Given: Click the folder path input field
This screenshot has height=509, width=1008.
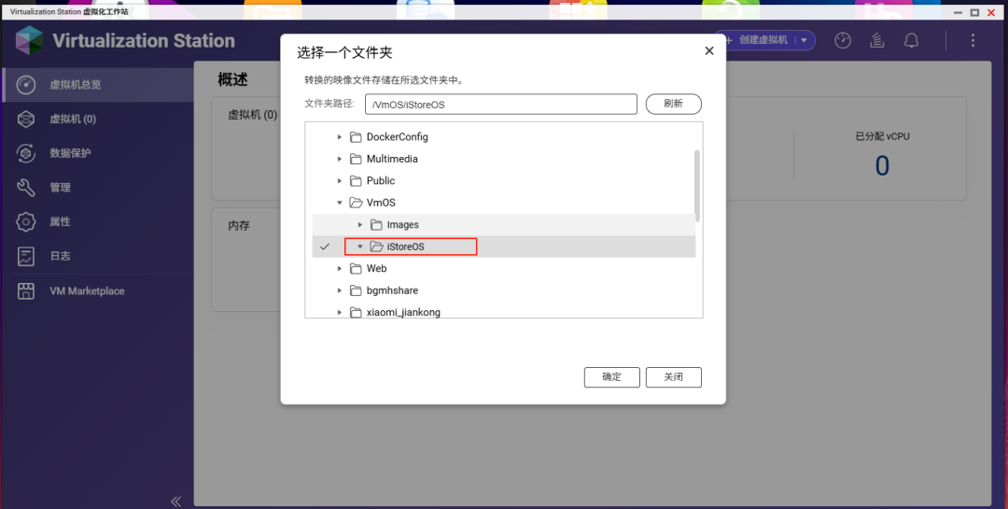Looking at the screenshot, I should [501, 105].
